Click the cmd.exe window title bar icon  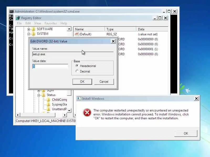click(x=11, y=12)
